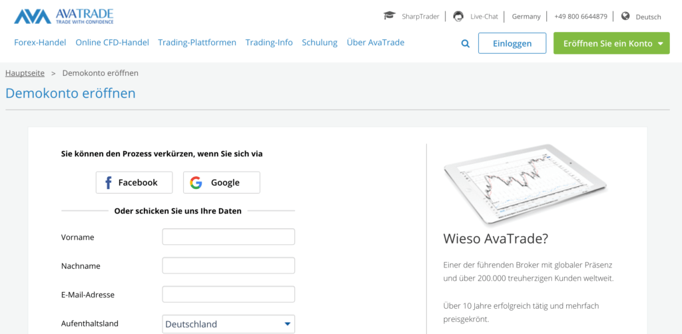Click the Einloggen button
Image resolution: width=682 pixels, height=334 pixels.
point(512,43)
